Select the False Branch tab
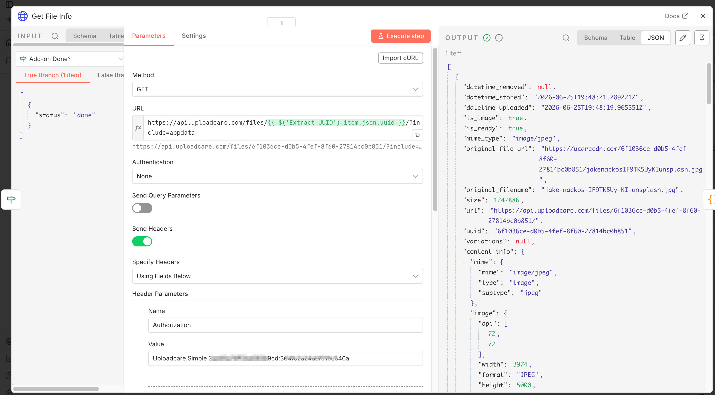 [x=110, y=75]
